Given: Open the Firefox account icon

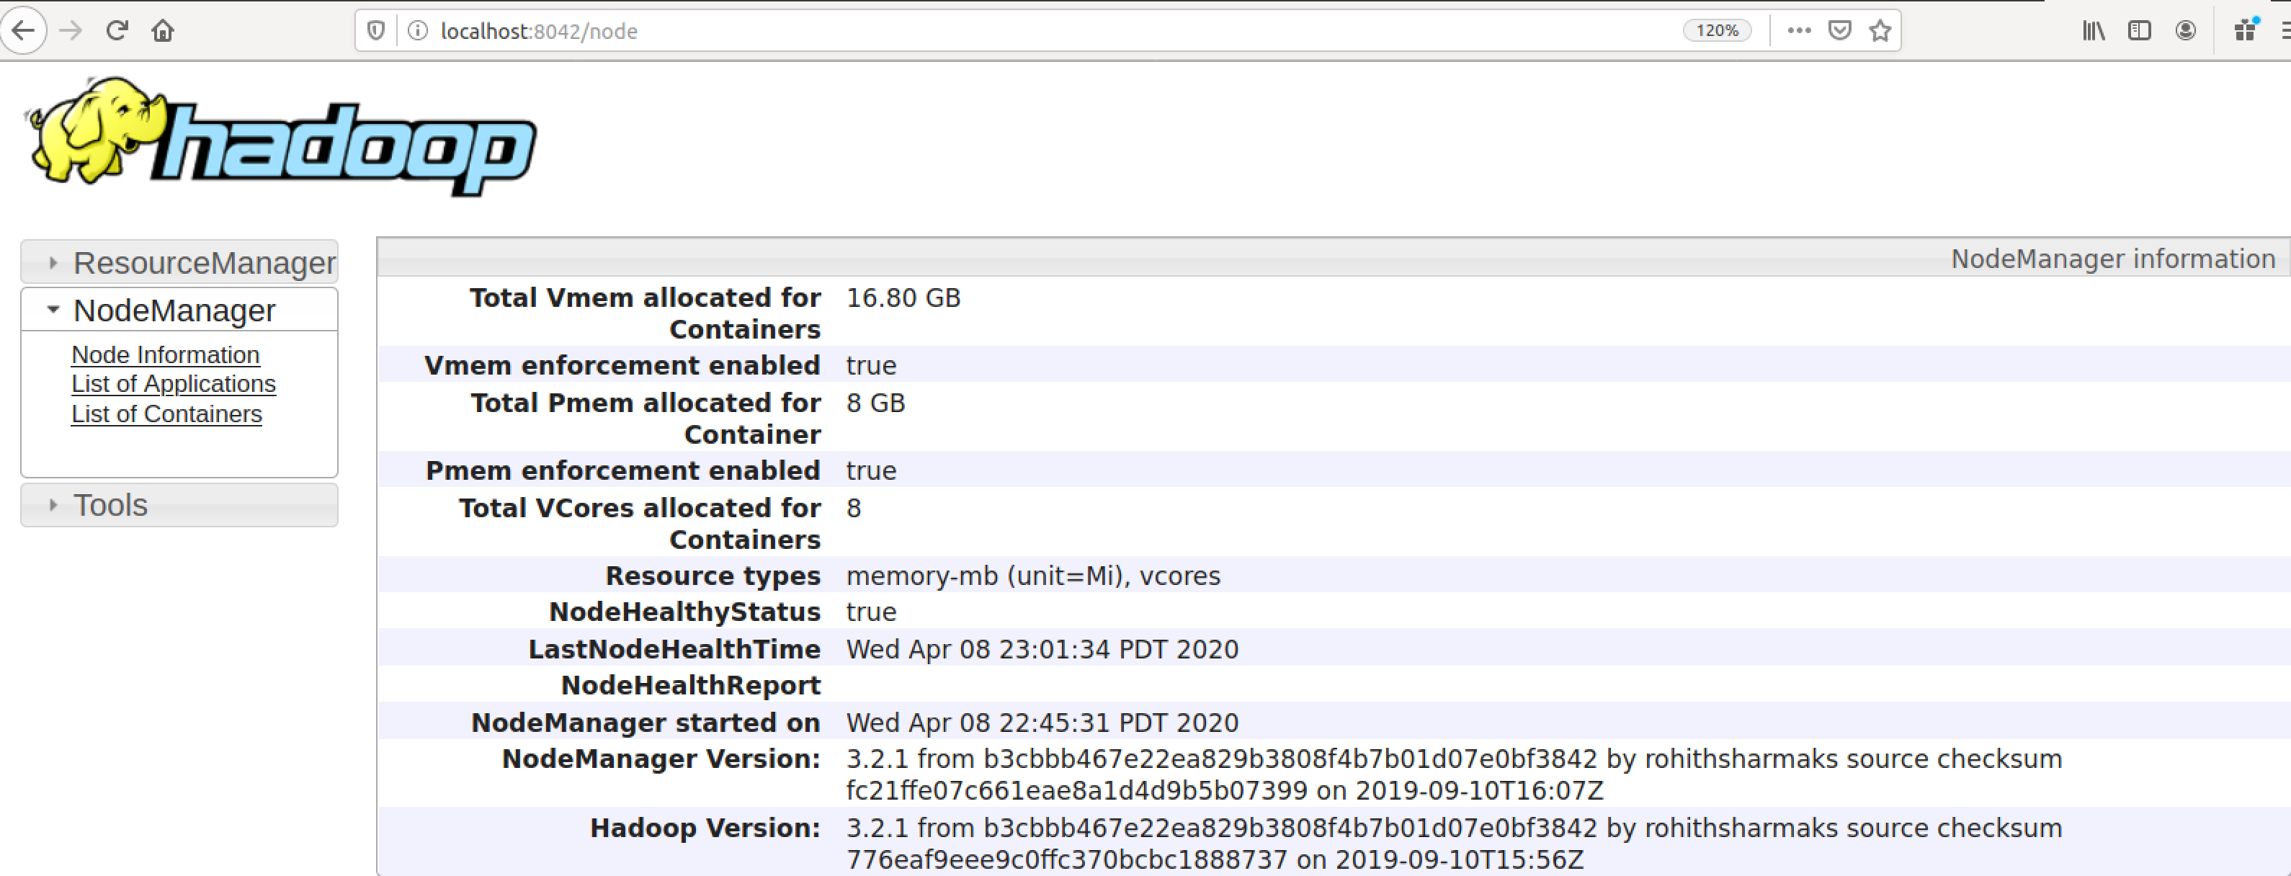Looking at the screenshot, I should click(x=2185, y=31).
